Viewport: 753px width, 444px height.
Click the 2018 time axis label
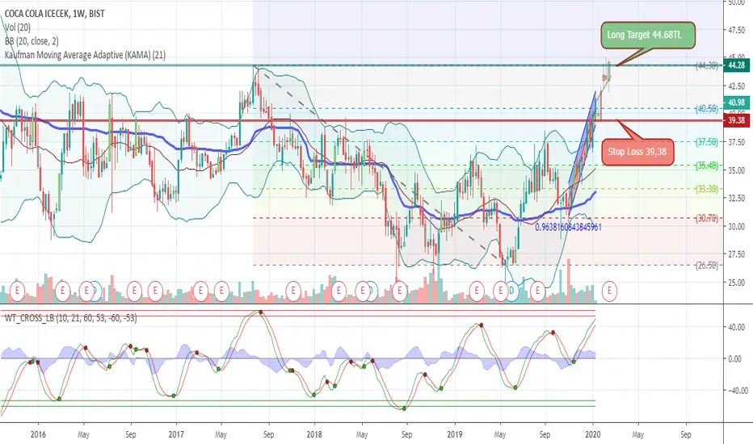tap(314, 434)
